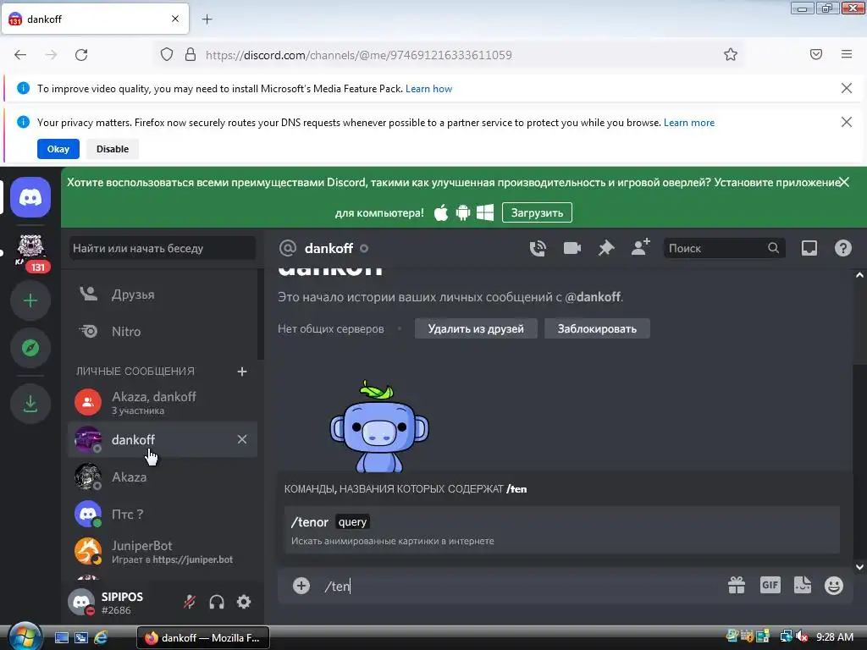Select the /tenor query command

(x=562, y=530)
